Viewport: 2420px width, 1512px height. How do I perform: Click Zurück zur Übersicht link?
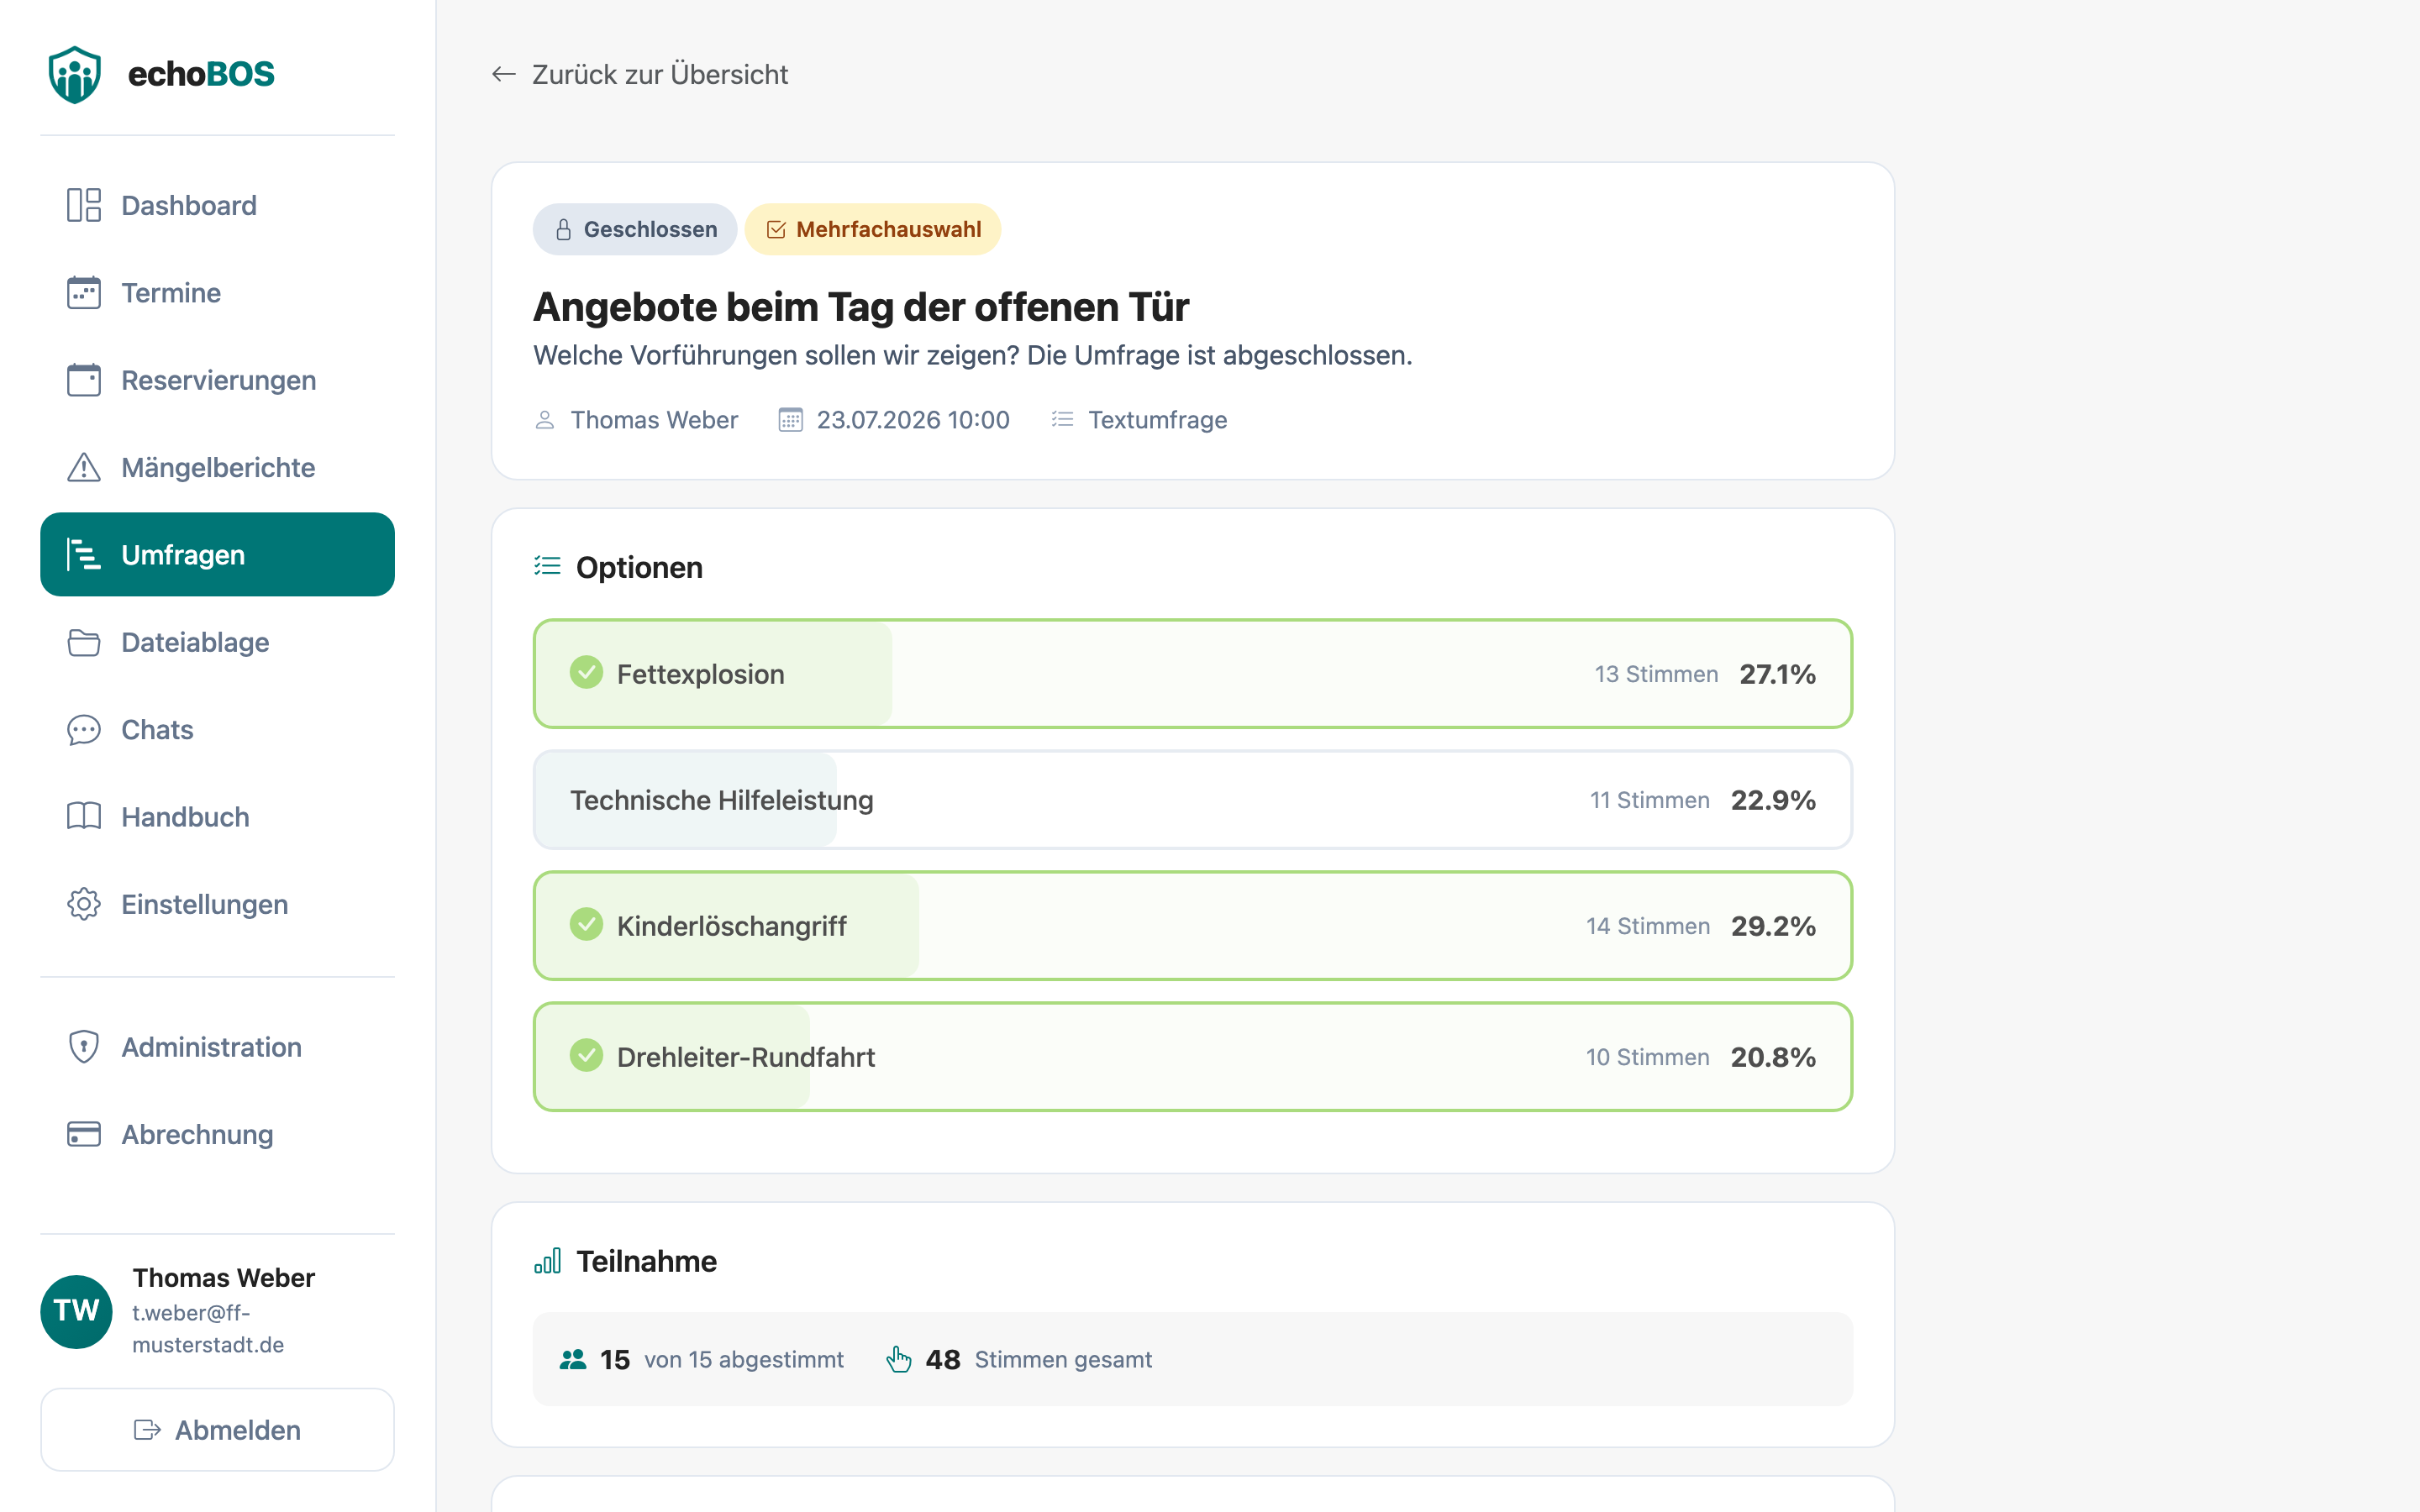(x=640, y=74)
